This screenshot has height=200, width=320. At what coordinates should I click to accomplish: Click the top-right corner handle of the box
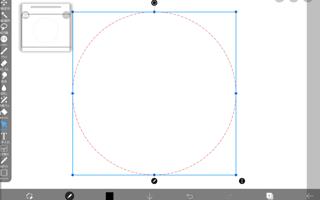pyautogui.click(x=236, y=12)
